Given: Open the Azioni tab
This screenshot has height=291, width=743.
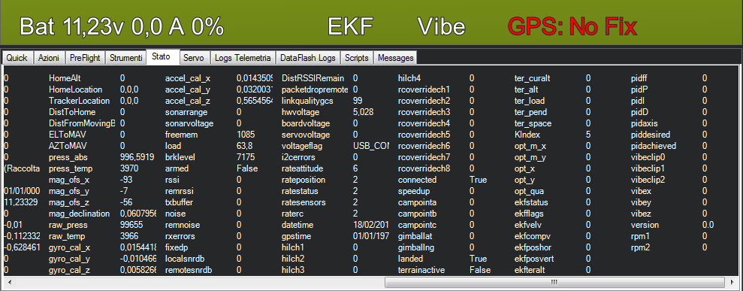Looking at the screenshot, I should pos(49,58).
